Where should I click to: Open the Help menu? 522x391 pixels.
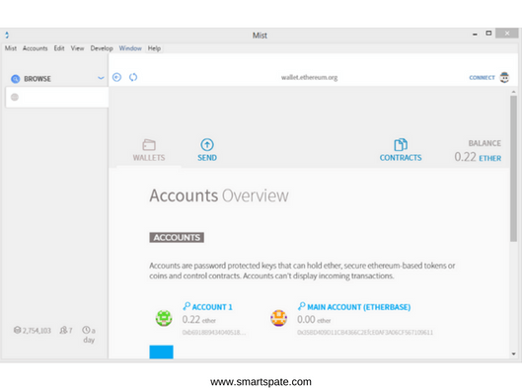[x=154, y=48]
